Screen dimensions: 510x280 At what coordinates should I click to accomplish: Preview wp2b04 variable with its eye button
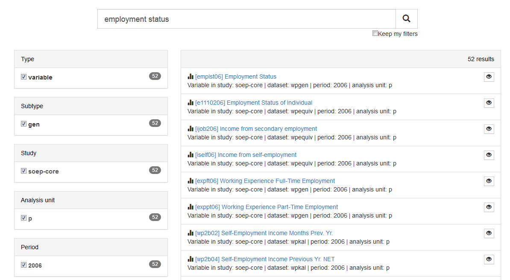489,259
